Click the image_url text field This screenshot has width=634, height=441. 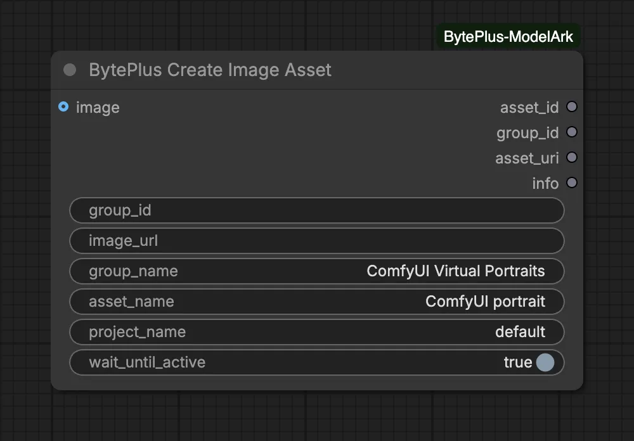pyautogui.click(x=316, y=241)
